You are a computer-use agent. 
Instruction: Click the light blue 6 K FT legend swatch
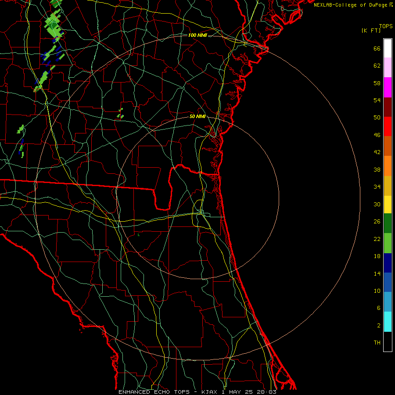click(x=388, y=302)
